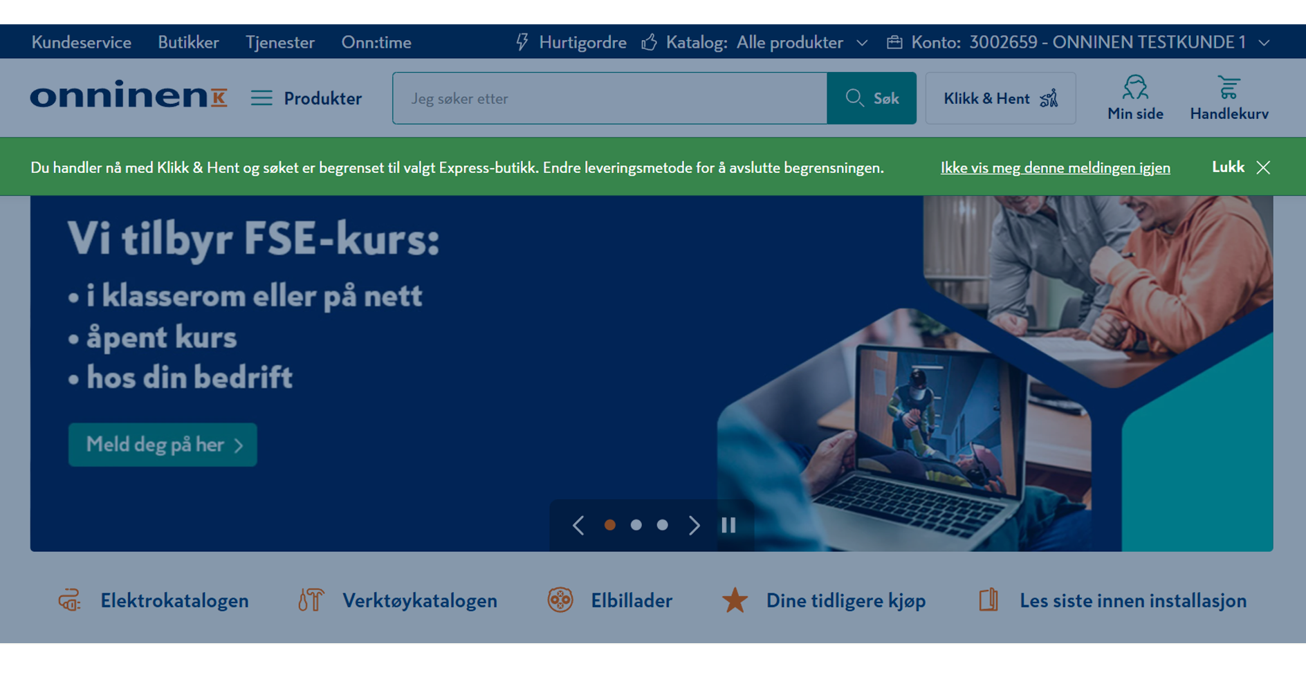Open Min side user icon

(1135, 88)
